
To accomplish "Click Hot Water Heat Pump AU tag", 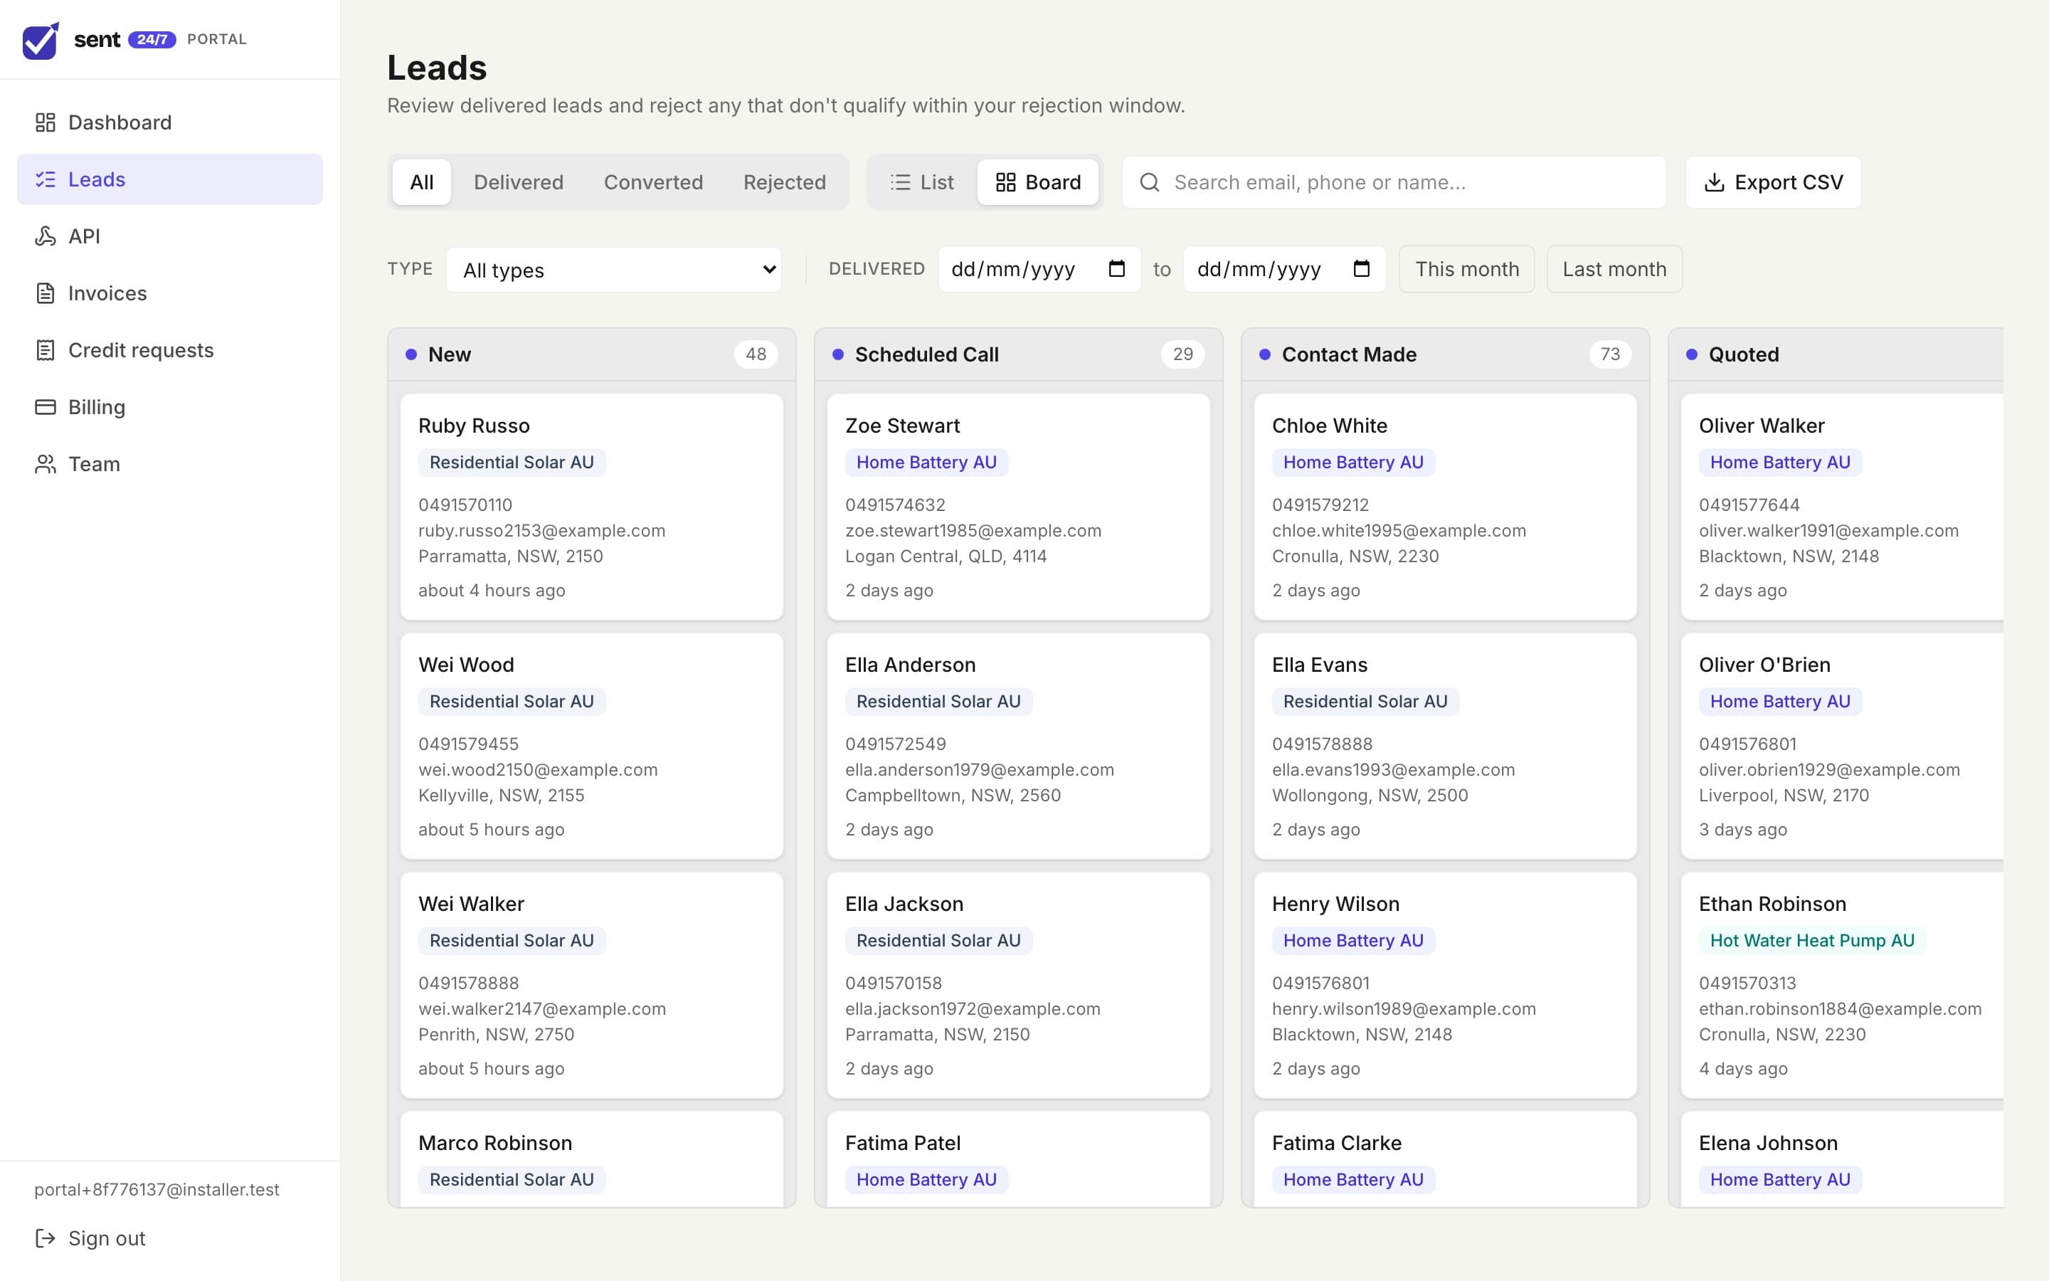I will click(1812, 940).
